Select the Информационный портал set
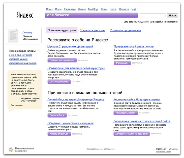Image resolution: width=184 pixels, height=158 pixels. 23,63
